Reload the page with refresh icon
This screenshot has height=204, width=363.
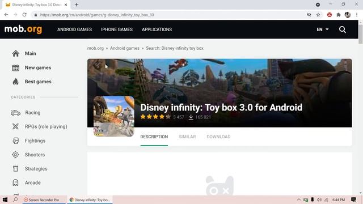click(x=24, y=15)
